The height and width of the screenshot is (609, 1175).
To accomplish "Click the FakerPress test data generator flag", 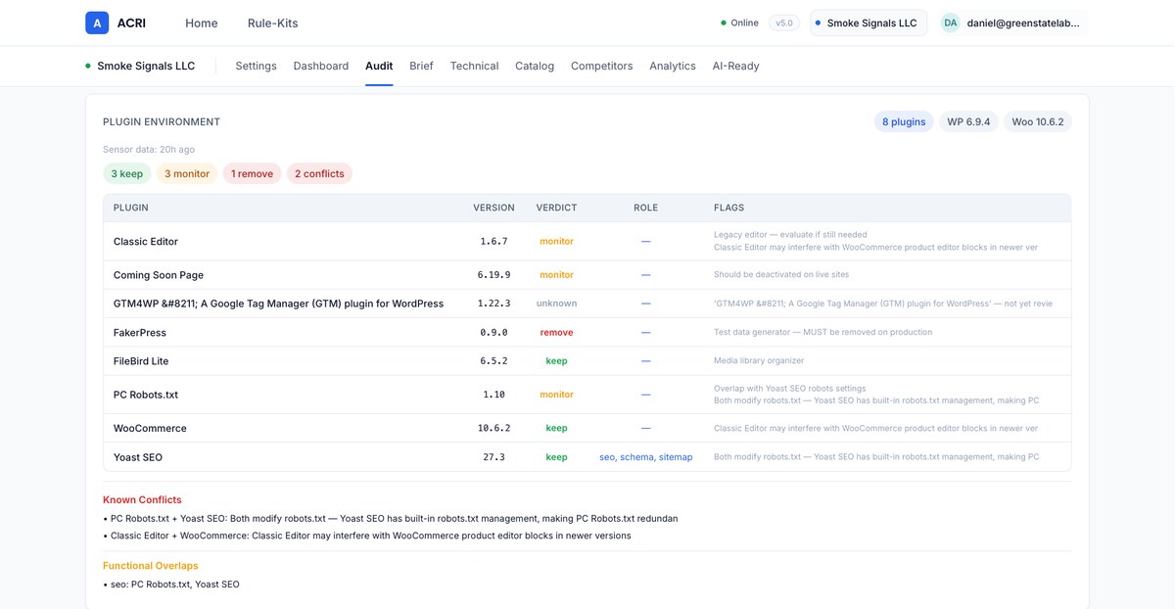I will pyautogui.click(x=822, y=332).
